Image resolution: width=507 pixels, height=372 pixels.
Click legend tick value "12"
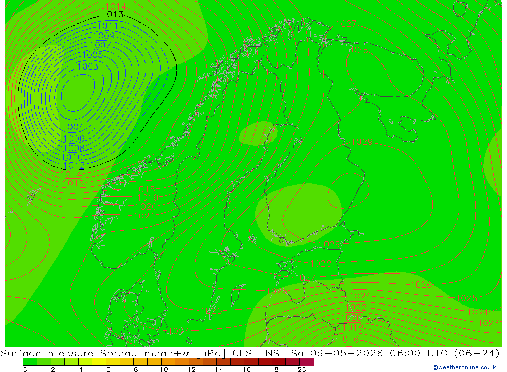point(192,369)
